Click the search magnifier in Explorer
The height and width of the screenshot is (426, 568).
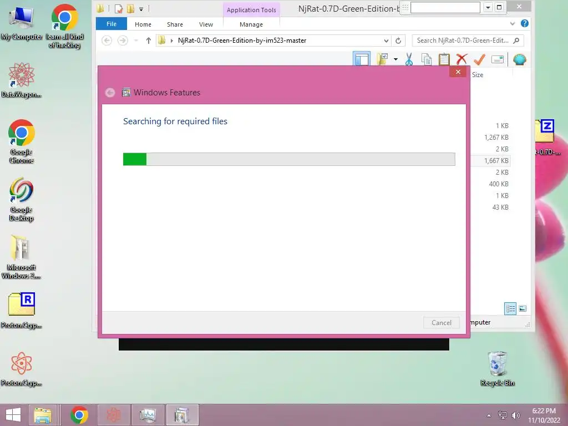tap(516, 40)
